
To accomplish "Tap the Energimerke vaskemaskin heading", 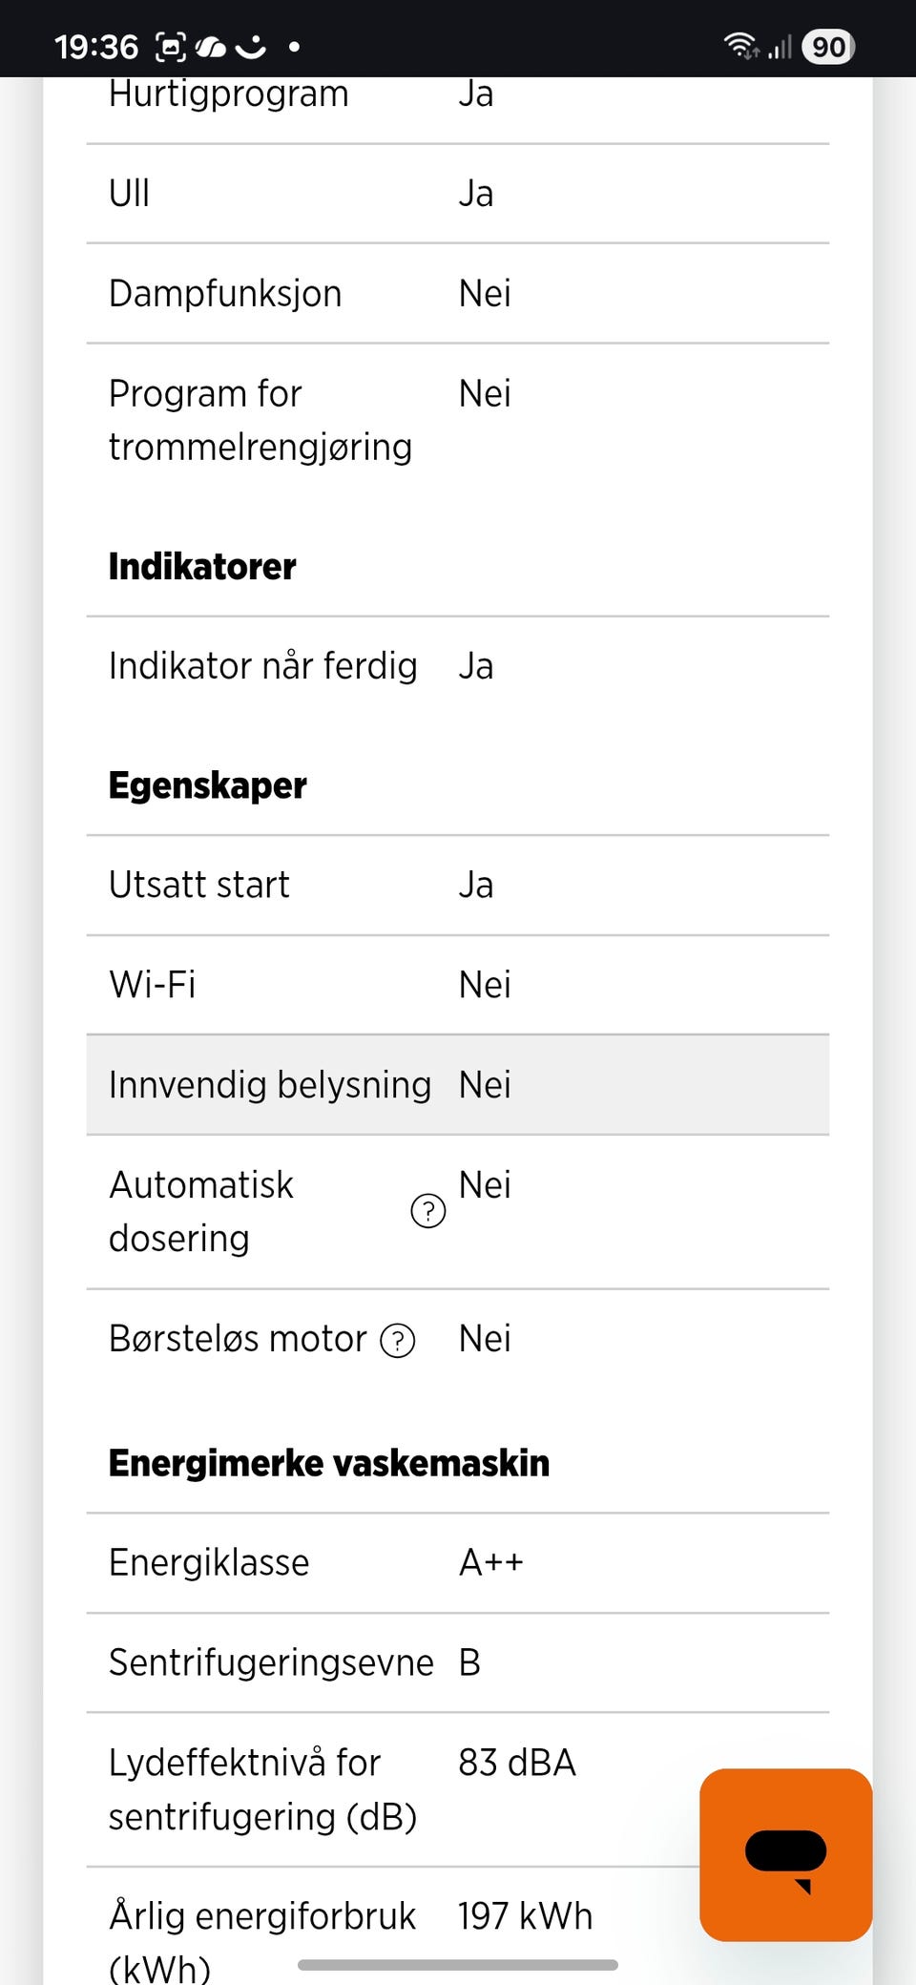I will (329, 1463).
